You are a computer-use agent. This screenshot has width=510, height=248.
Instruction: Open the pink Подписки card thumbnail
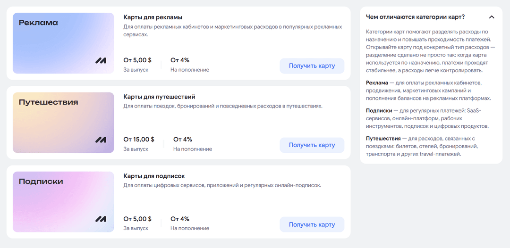pos(63,202)
